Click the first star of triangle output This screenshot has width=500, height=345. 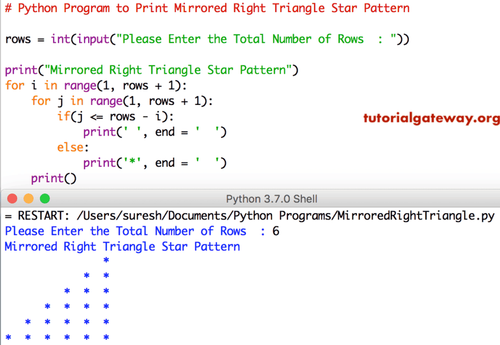(x=106, y=260)
